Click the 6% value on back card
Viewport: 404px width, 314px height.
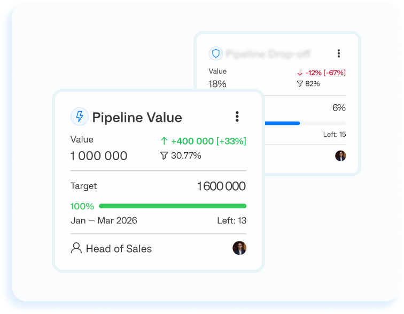(339, 107)
